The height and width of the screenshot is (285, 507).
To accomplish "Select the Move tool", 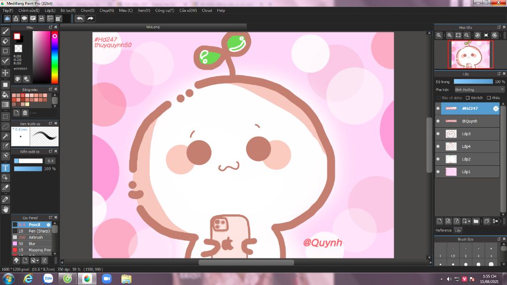I will (x=5, y=73).
